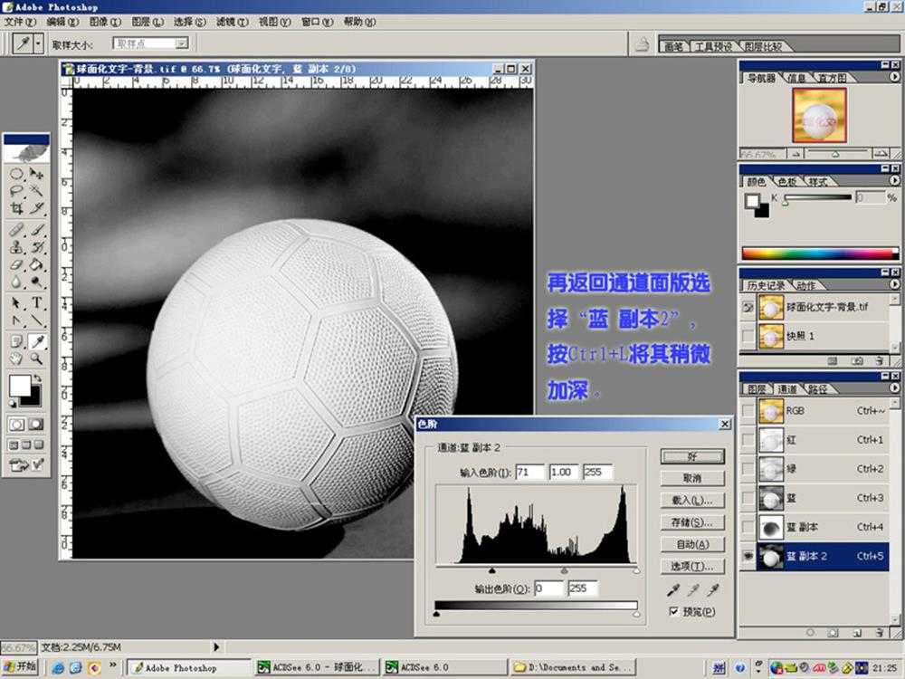
Task: Open the 取样大小 sample size dropdown
Action: tap(181, 43)
